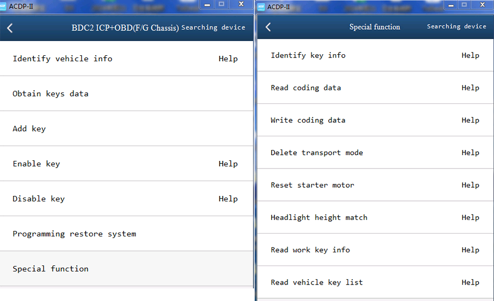Open Help for Enable key

click(x=228, y=164)
